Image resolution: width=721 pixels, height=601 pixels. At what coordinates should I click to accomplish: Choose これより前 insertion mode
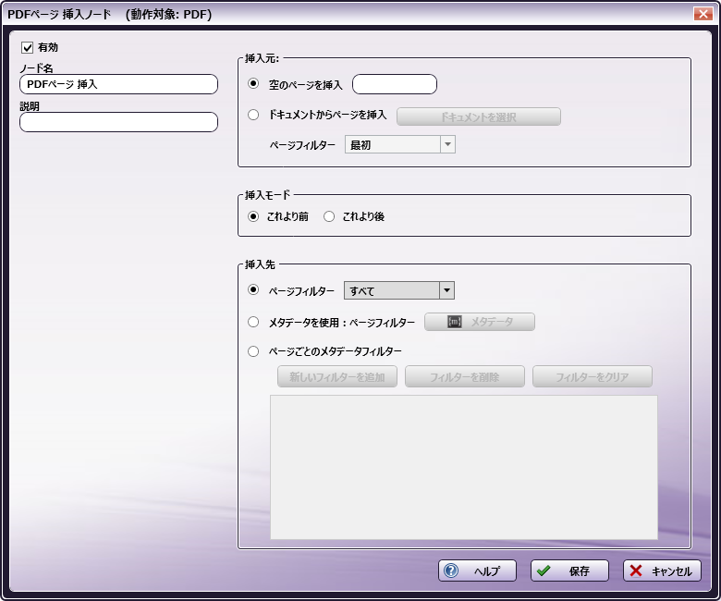(254, 216)
